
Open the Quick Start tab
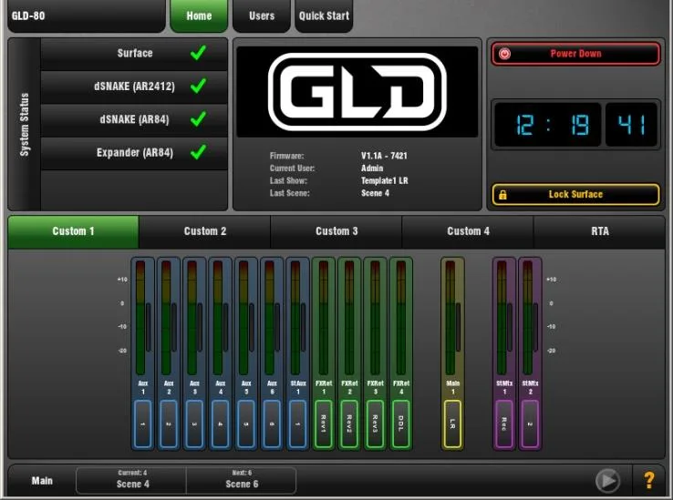324,15
